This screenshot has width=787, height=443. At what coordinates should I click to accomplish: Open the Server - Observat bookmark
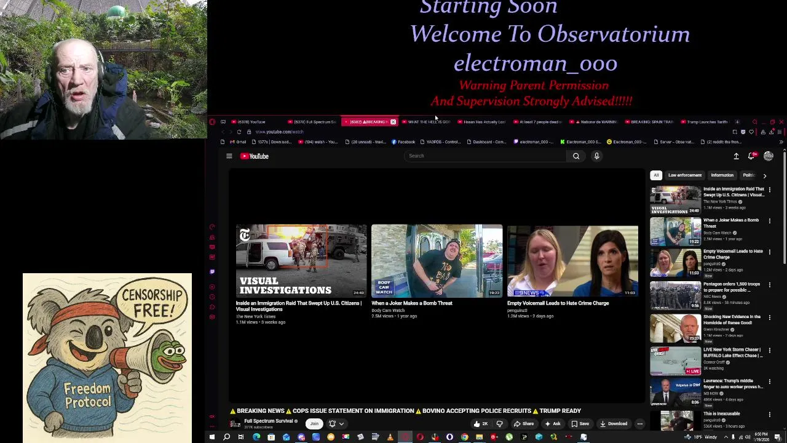(x=673, y=142)
